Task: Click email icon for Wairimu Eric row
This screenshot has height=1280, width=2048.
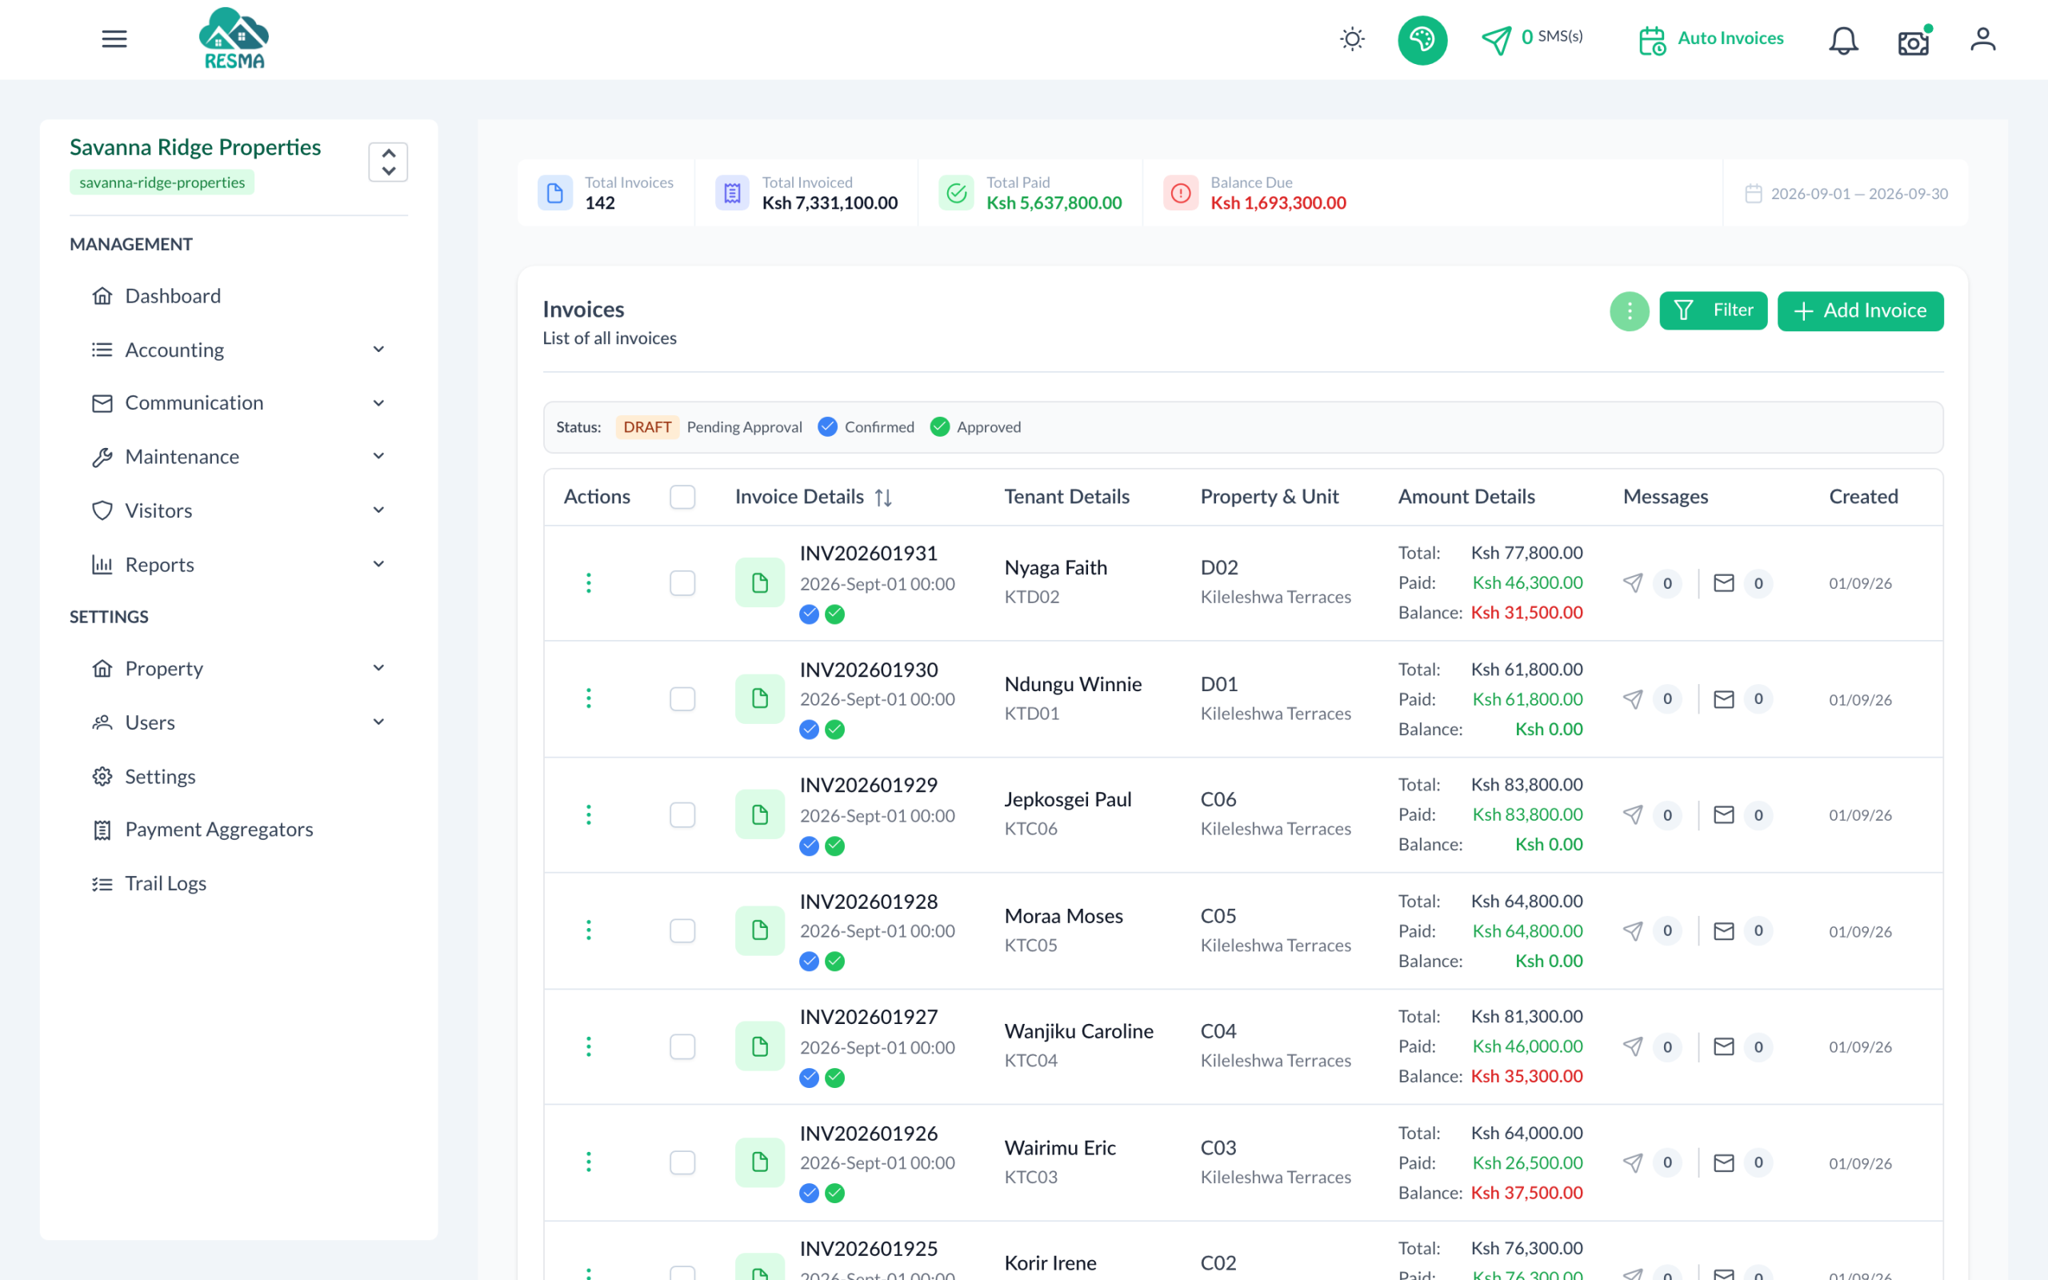Action: click(1724, 1163)
